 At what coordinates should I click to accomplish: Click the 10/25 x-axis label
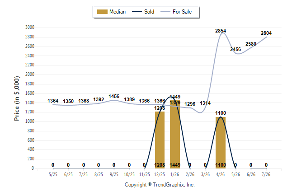pos(129,174)
